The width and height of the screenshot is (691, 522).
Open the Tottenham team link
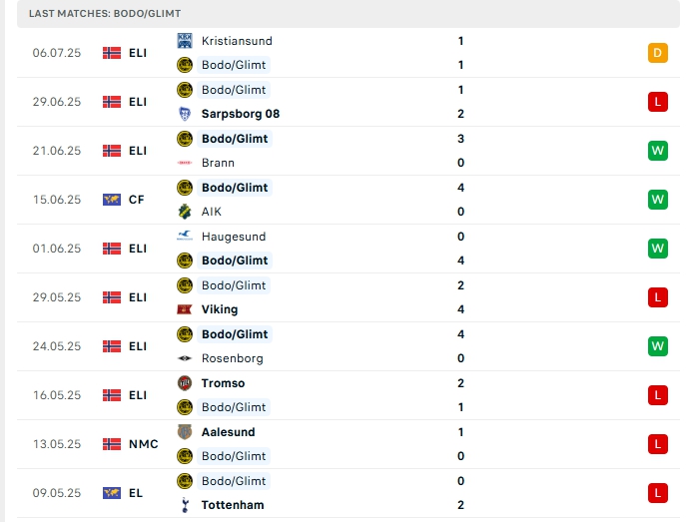point(233,505)
